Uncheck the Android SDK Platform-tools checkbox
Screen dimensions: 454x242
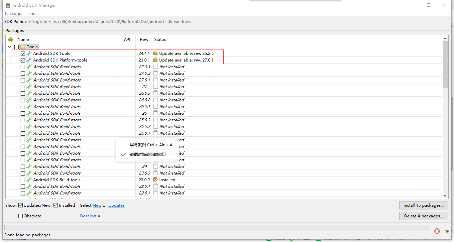coord(23,60)
